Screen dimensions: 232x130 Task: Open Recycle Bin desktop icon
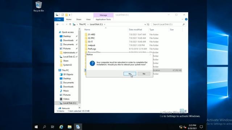pyautogui.click(x=39, y=6)
